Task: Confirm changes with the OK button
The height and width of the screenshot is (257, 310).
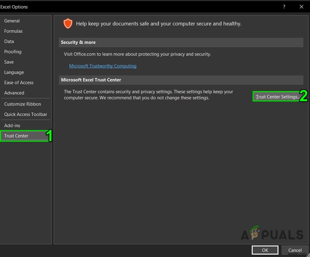Action: click(x=265, y=250)
